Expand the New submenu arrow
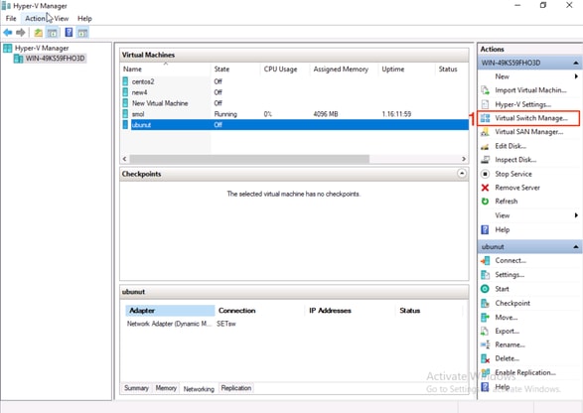 pos(576,76)
